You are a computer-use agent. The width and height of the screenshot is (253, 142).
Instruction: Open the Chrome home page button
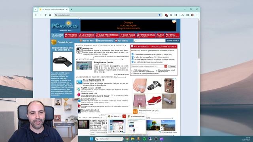point(50,15)
